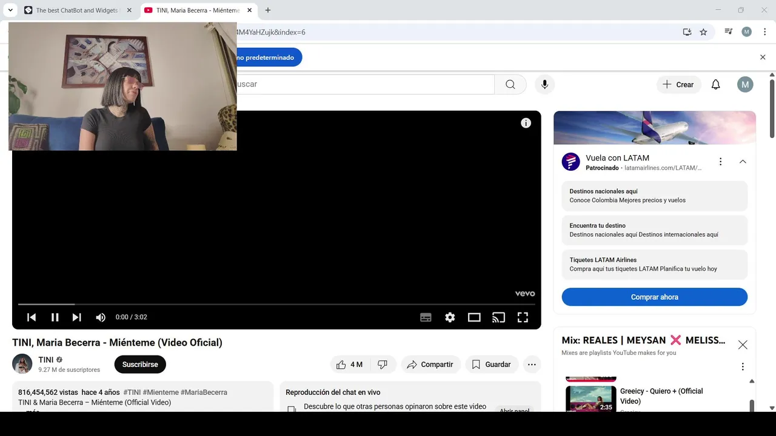
Task: Save video with Guardar button
Action: [492, 365]
